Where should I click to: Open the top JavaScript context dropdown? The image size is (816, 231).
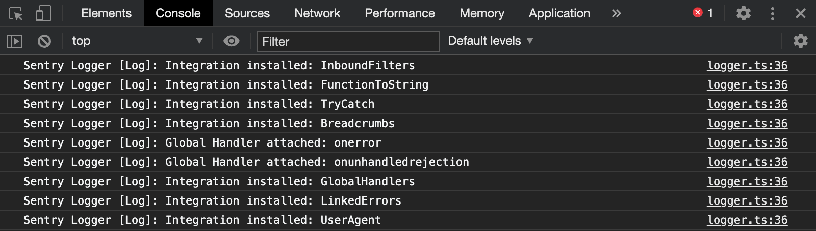(137, 41)
